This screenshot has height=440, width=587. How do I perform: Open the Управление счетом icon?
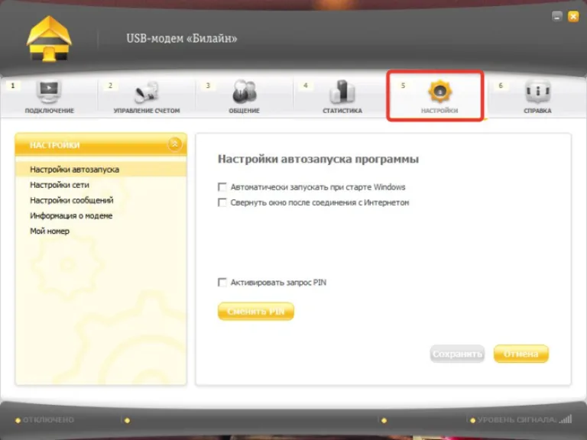[147, 92]
